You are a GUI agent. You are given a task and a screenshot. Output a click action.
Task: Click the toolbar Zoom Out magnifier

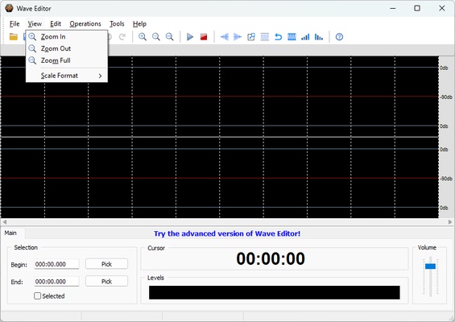pos(156,37)
